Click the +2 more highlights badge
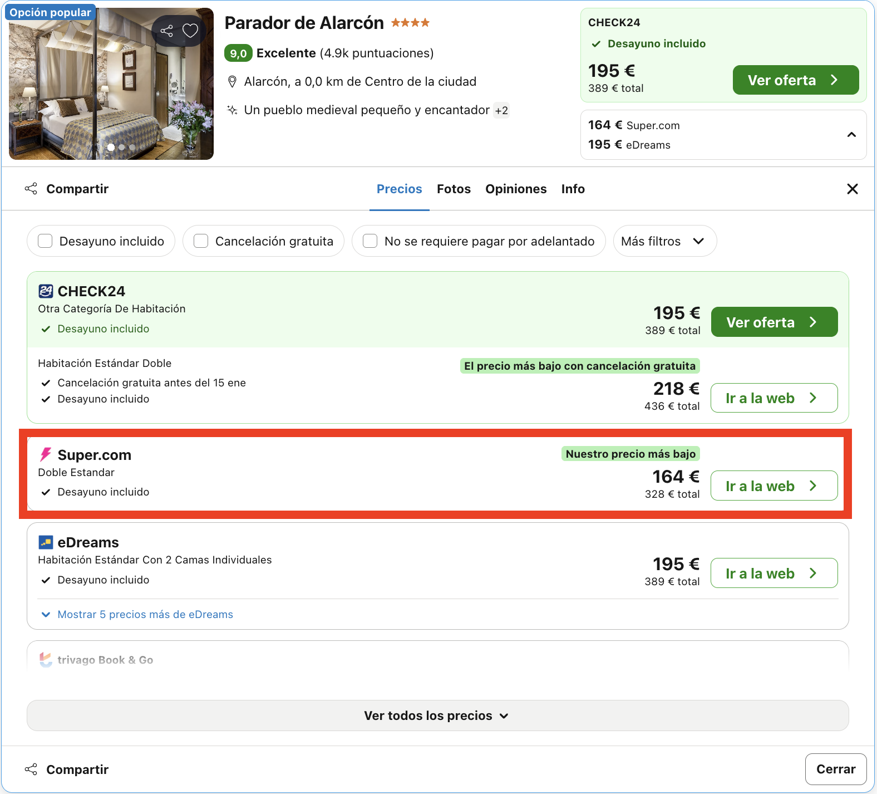Viewport: 877px width, 794px height. [x=501, y=110]
